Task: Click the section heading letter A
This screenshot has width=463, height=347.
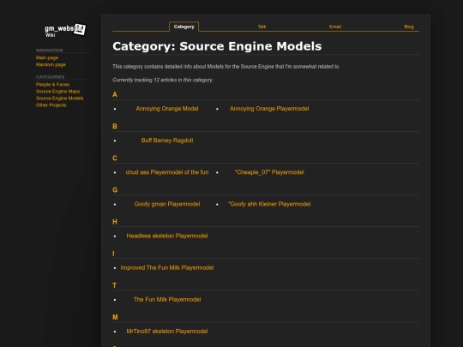Action: 115,95
